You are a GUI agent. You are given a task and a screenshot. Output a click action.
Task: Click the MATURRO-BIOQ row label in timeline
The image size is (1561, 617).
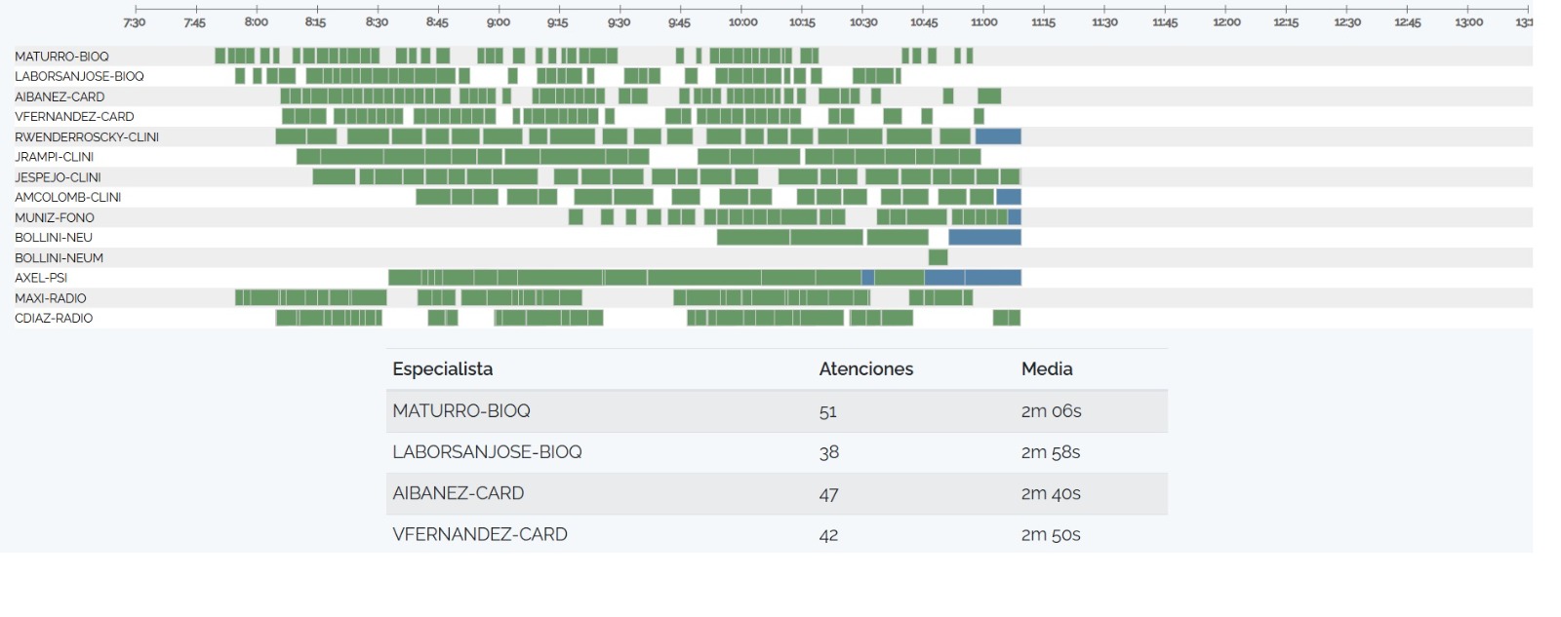[61, 57]
